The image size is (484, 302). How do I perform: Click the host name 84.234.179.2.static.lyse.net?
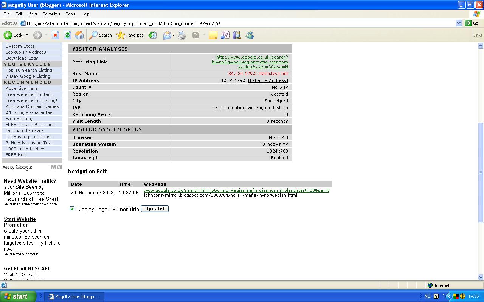258,74
